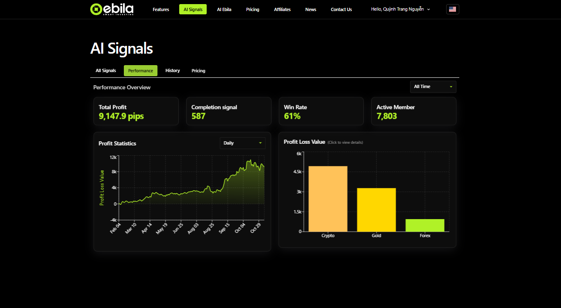Screen dimensions: 561x308
Task: Switch to the History tab
Action: [173, 70]
